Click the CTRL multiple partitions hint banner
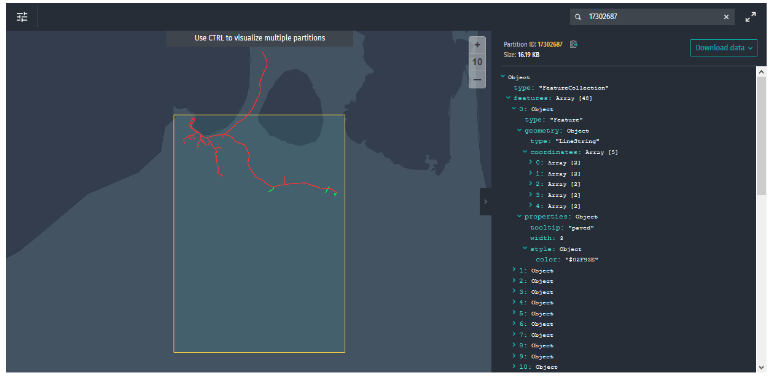 260,38
